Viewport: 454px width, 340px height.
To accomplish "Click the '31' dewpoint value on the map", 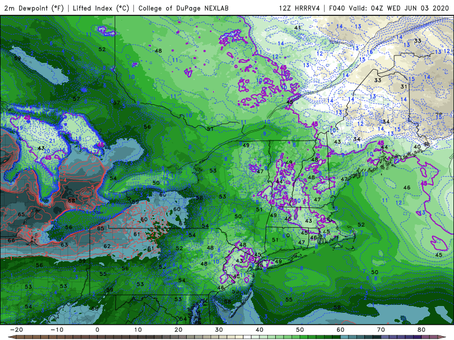I will 404,87.
